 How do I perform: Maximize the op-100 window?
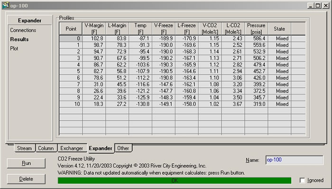coord(318,6)
